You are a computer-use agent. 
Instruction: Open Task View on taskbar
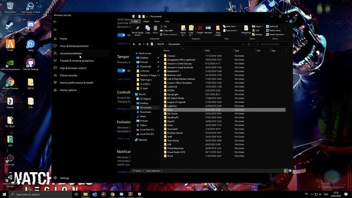tap(76, 194)
